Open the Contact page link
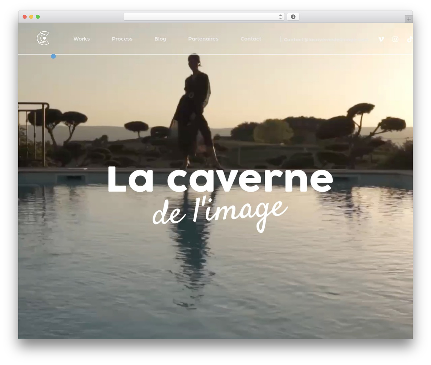This screenshot has width=431, height=365. 251,39
